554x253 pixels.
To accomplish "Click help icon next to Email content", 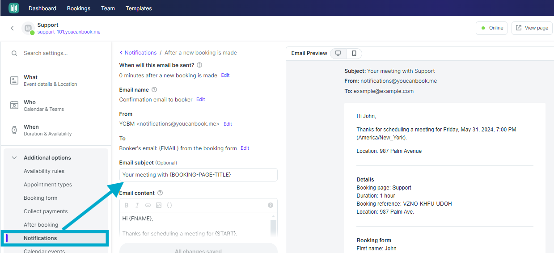I will click(160, 193).
